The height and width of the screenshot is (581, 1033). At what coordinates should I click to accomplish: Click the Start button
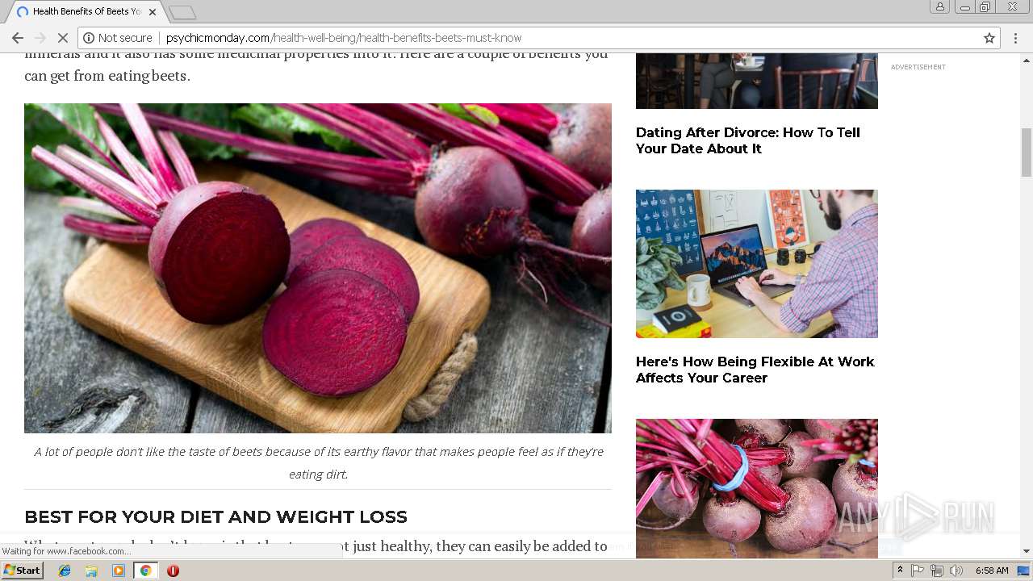coord(23,571)
